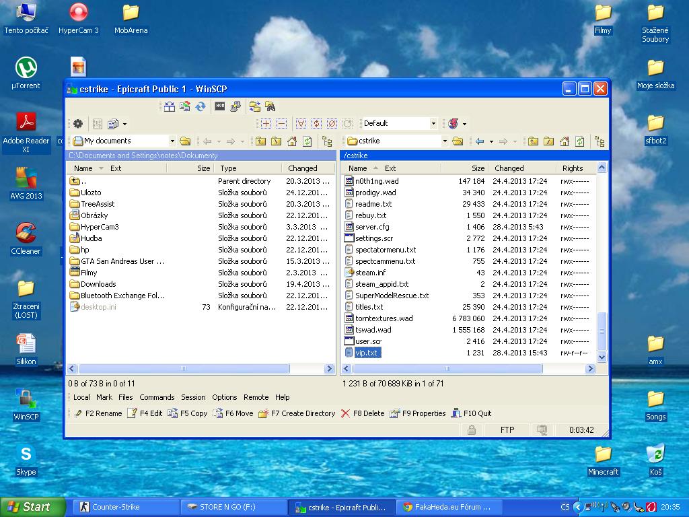Click the Compare directories toolbar icon

point(169,106)
